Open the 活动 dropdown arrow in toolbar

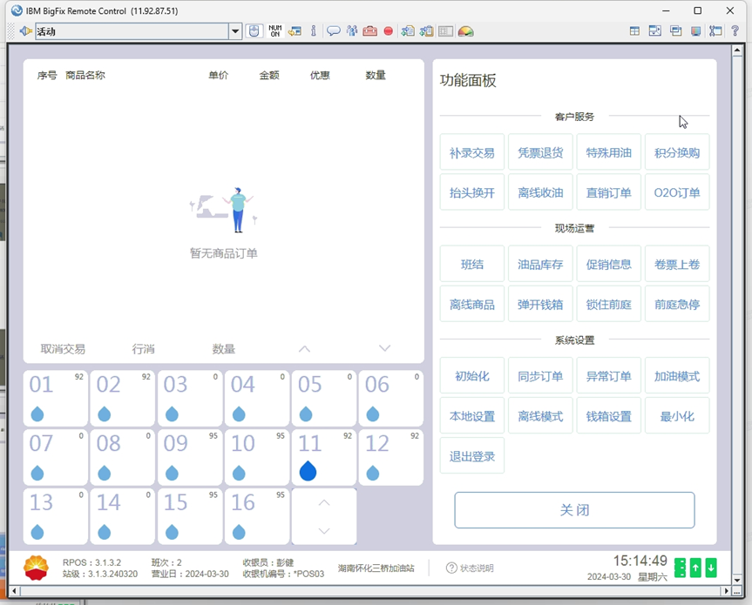235,31
